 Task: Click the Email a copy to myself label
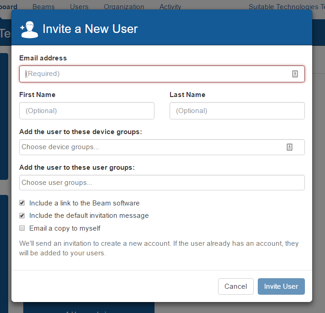(x=64, y=228)
